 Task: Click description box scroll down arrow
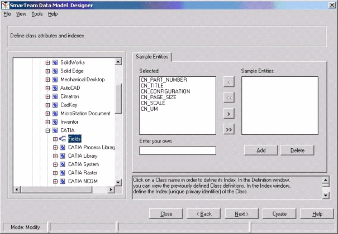[x=326, y=196]
